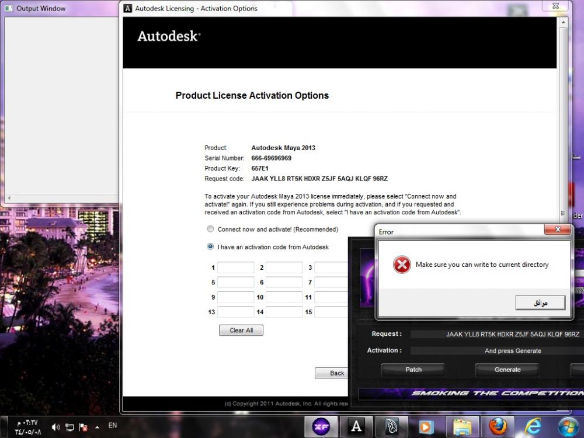Select 'Connect now and activate!' radio option
The height and width of the screenshot is (438, 584).
[210, 230]
